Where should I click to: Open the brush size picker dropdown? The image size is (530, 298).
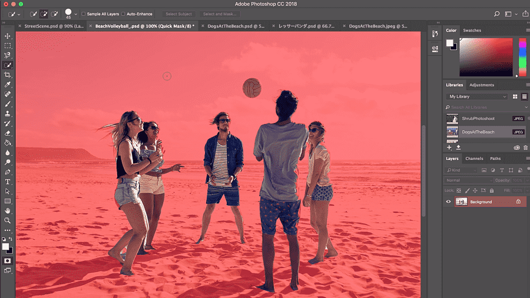tap(75, 14)
